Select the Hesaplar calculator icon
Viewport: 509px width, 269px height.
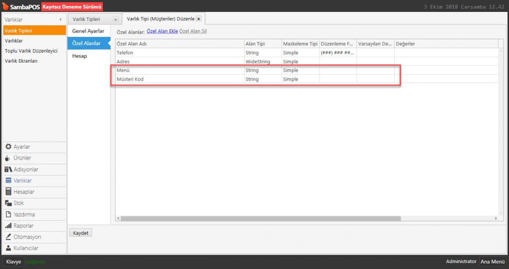(8, 192)
